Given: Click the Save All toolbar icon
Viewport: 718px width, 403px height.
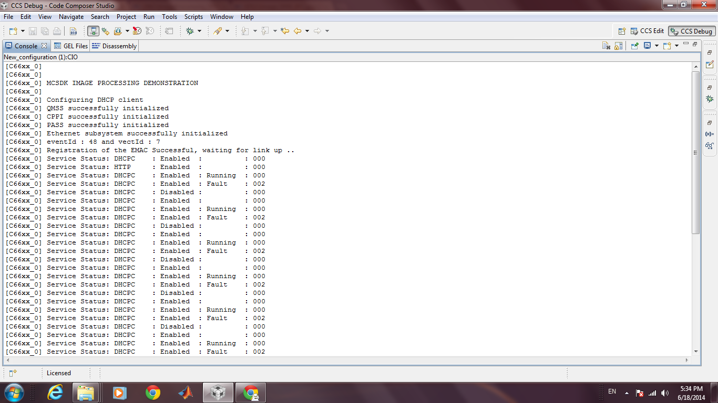Looking at the screenshot, I should (x=45, y=31).
